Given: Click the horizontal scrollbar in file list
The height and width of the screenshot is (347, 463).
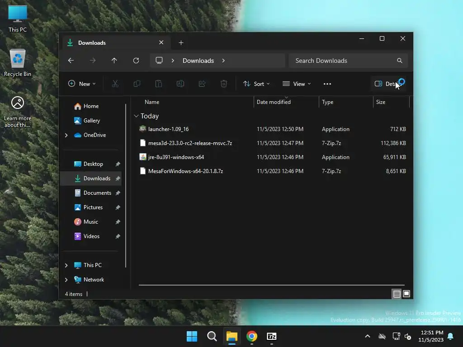Looking at the screenshot, I should [x=272, y=285].
